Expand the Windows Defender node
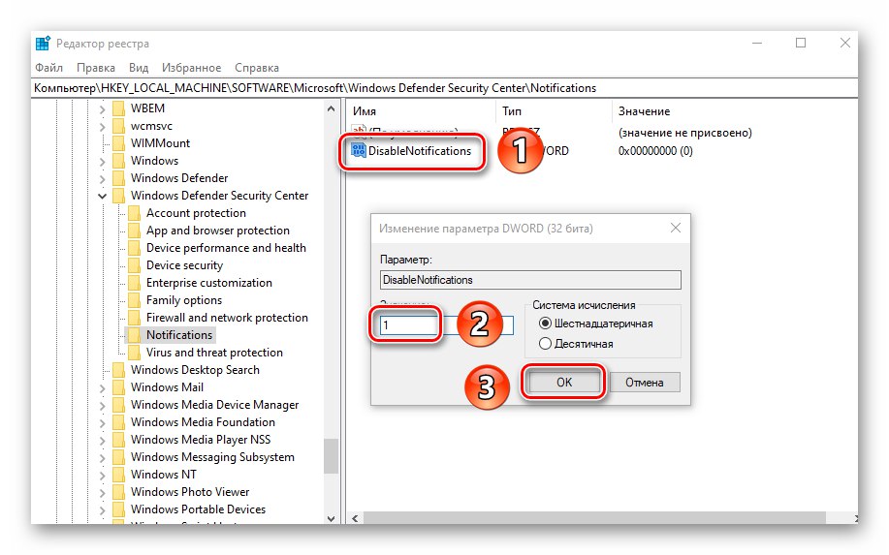Screen dimensions: 889x555 (102, 179)
